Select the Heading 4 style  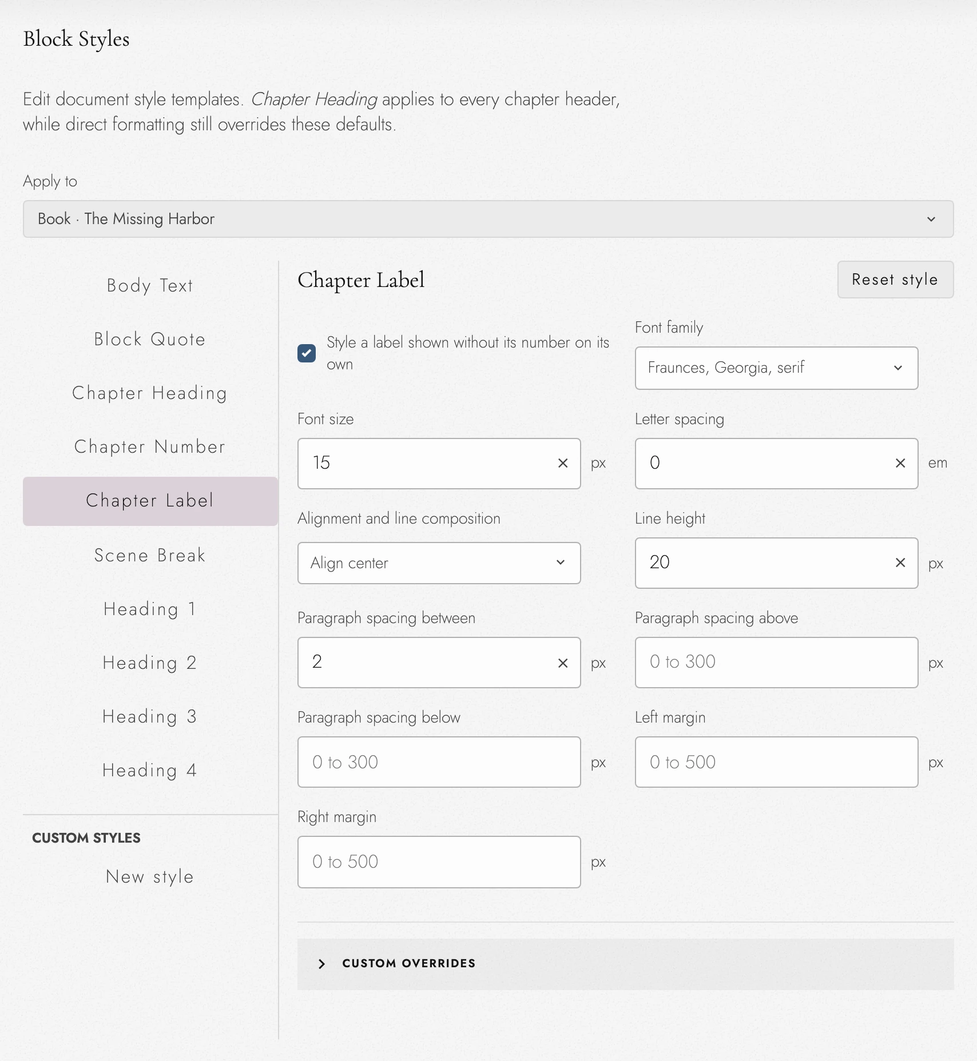(x=150, y=770)
